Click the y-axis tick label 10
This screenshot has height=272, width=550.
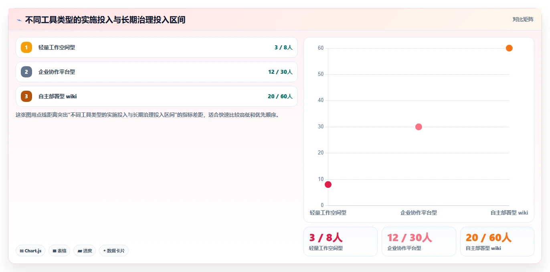[321, 179]
